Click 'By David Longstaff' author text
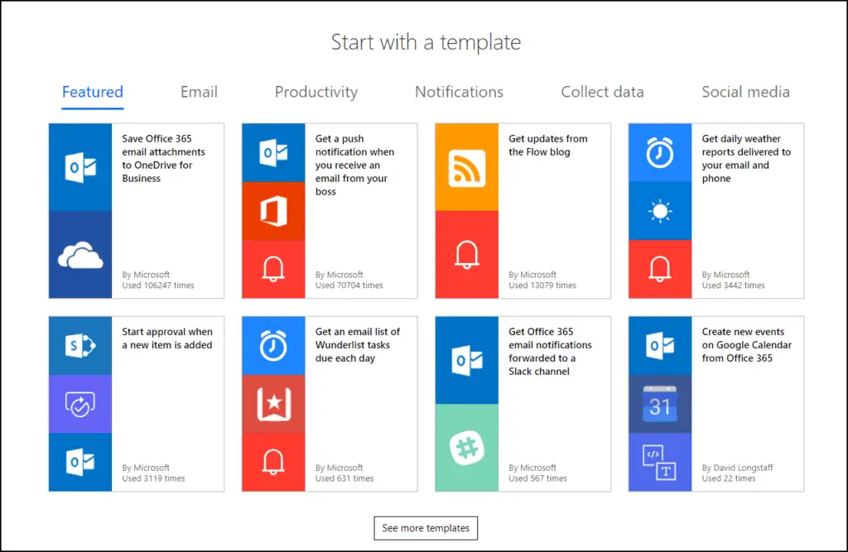 tap(738, 468)
